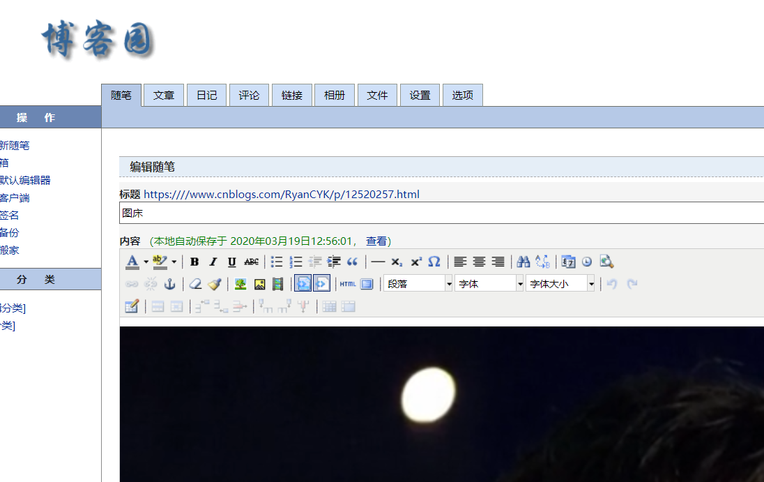The width and height of the screenshot is (764, 482).
Task: Click the decrease indent icon
Action: 315,262
